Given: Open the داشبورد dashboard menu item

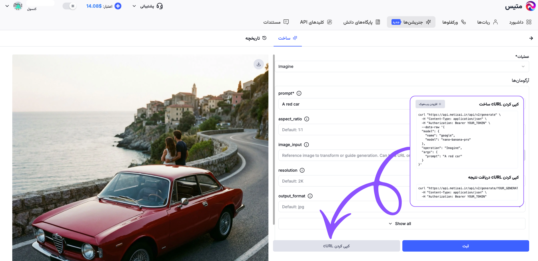Looking at the screenshot, I should (x=520, y=22).
